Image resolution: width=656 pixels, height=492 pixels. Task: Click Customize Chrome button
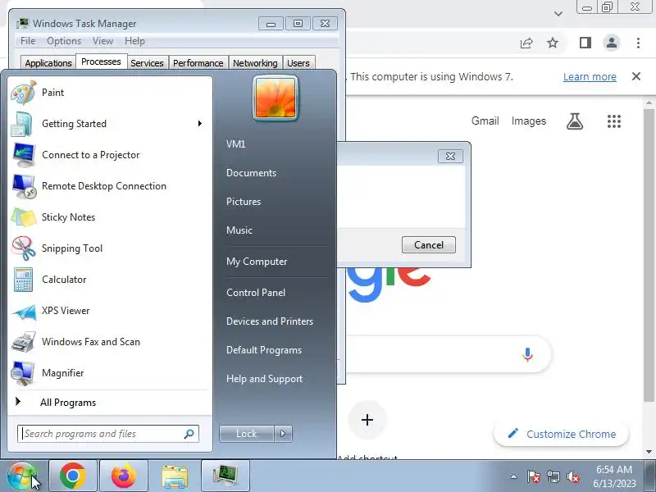[x=562, y=435]
